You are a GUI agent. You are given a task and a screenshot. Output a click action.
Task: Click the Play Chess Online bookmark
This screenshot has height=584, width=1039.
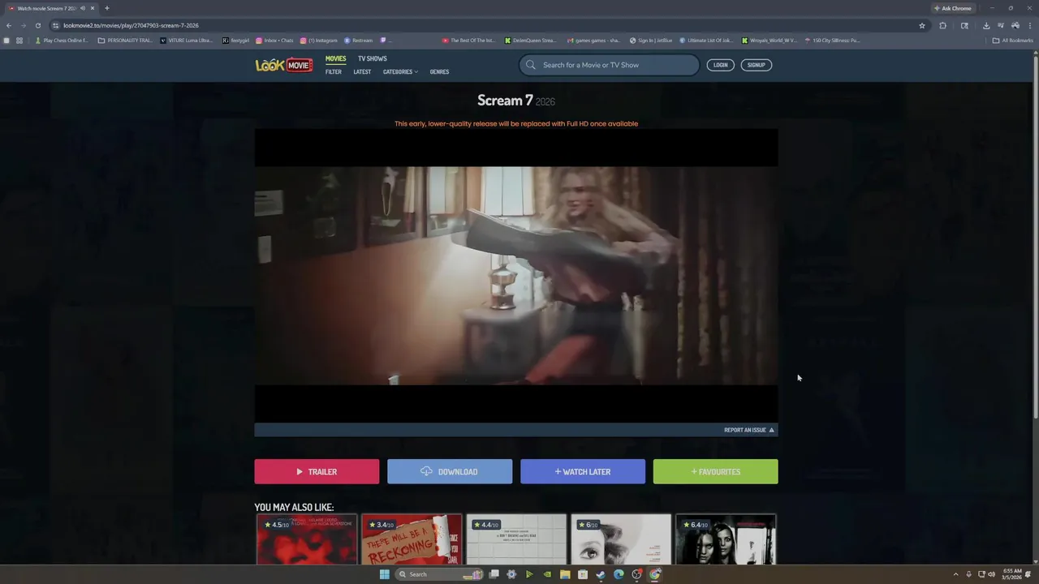click(x=62, y=41)
